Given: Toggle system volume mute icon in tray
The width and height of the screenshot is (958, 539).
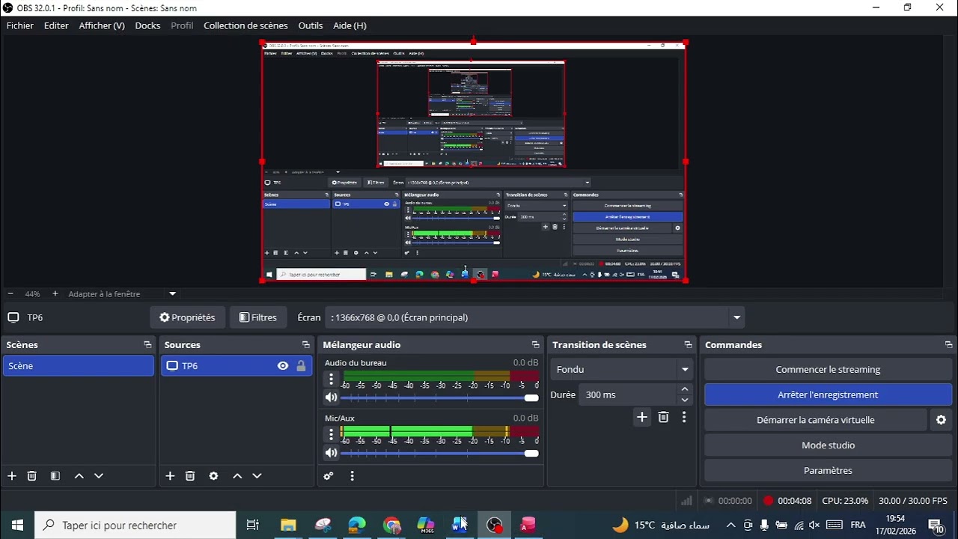Looking at the screenshot, I should coord(814,526).
